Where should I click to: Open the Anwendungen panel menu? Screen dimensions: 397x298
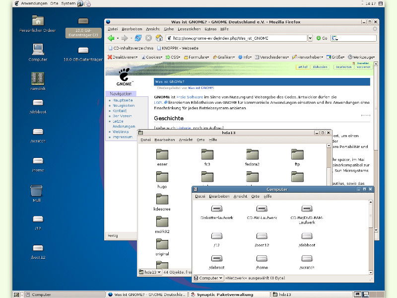34,3
